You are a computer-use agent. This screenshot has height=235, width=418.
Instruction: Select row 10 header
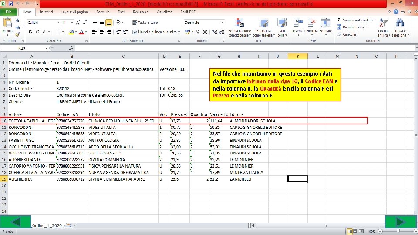pos(4,121)
